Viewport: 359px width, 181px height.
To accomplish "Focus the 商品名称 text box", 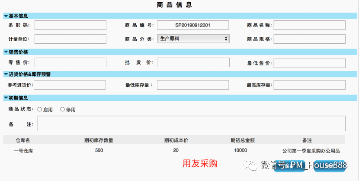I will 309,25.
